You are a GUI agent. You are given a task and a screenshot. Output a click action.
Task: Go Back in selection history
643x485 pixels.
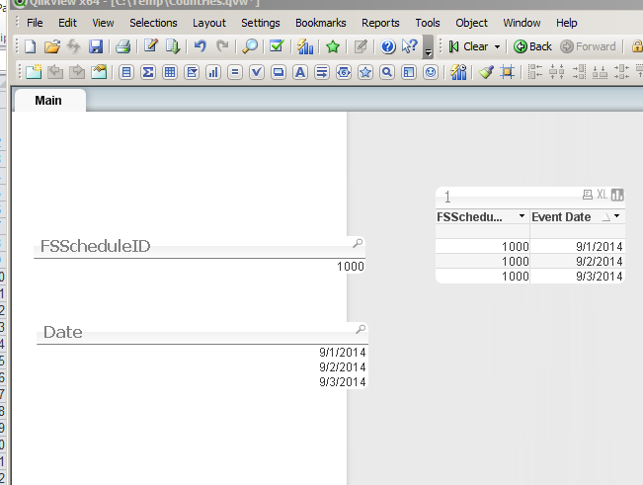(x=532, y=46)
